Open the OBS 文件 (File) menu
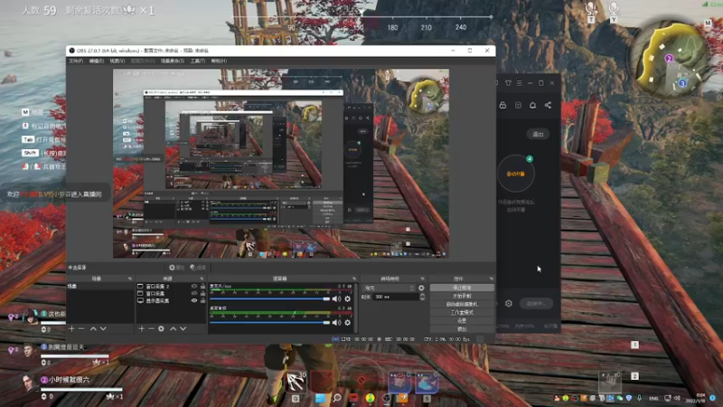This screenshot has height=407, width=723. (x=76, y=61)
